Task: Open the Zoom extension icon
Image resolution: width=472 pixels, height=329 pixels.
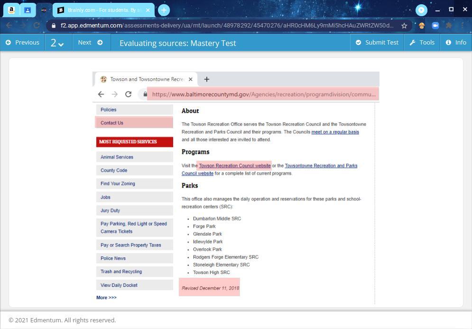Action: tap(435, 26)
